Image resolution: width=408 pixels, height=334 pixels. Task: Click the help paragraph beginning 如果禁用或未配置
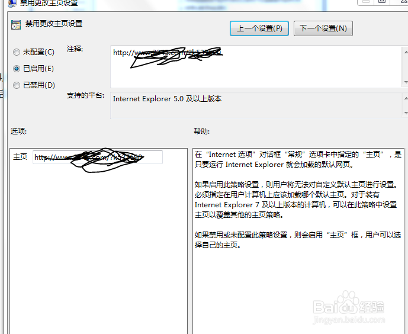(298, 240)
